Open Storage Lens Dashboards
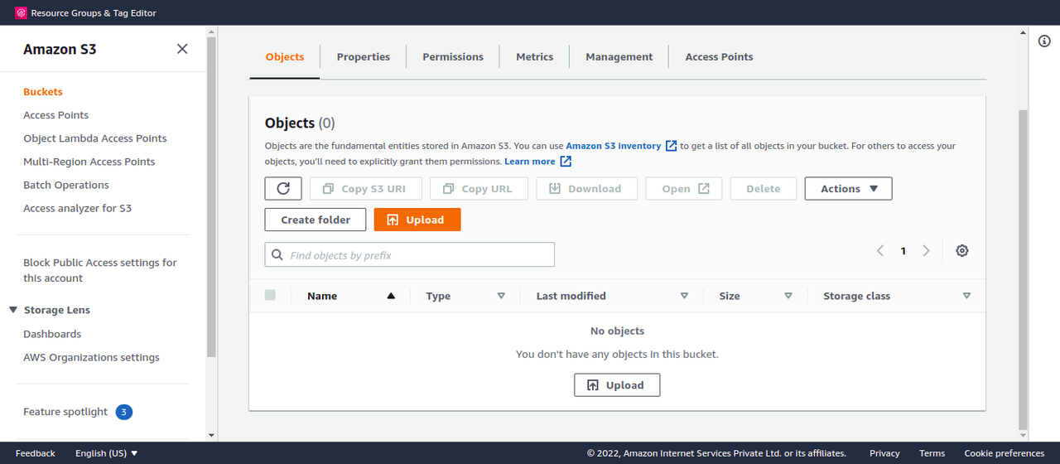Image resolution: width=1060 pixels, height=464 pixels. pos(52,334)
